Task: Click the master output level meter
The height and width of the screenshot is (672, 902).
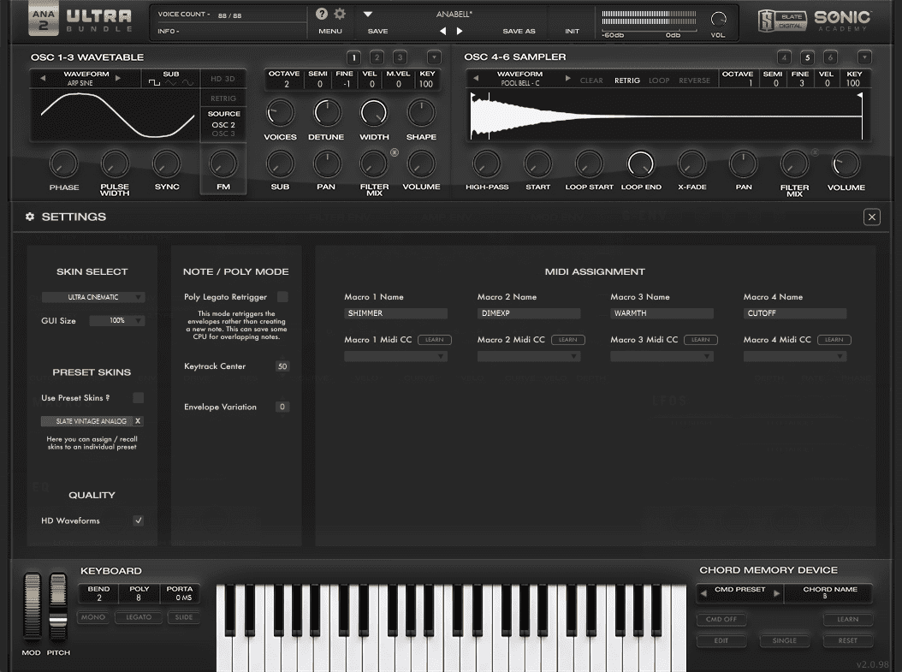Action: click(649, 19)
